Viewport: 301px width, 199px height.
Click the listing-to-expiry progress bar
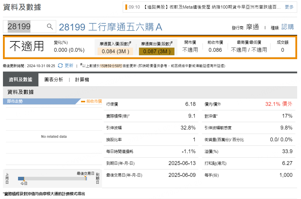click(x=52, y=179)
